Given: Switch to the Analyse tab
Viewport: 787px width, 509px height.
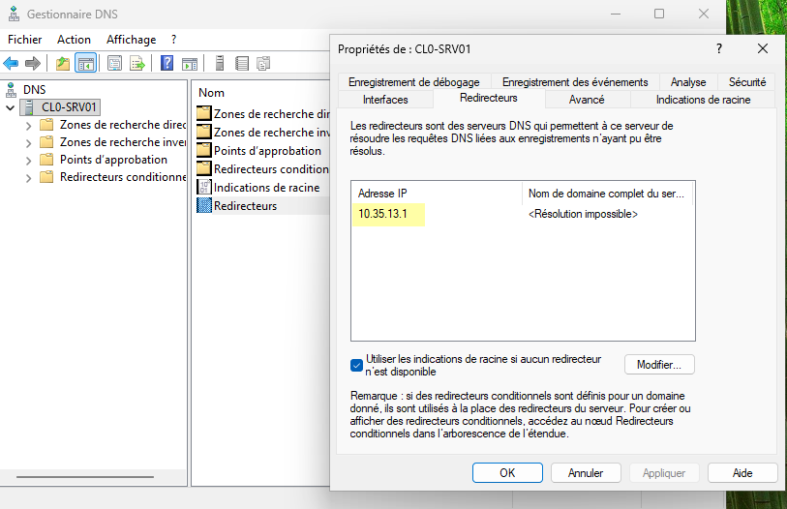Looking at the screenshot, I should [688, 82].
